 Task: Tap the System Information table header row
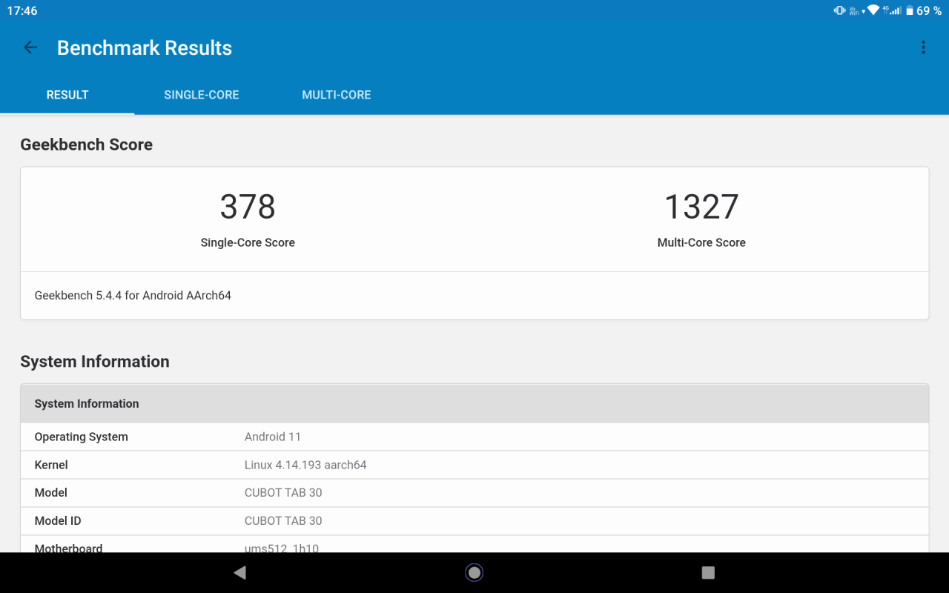click(474, 404)
